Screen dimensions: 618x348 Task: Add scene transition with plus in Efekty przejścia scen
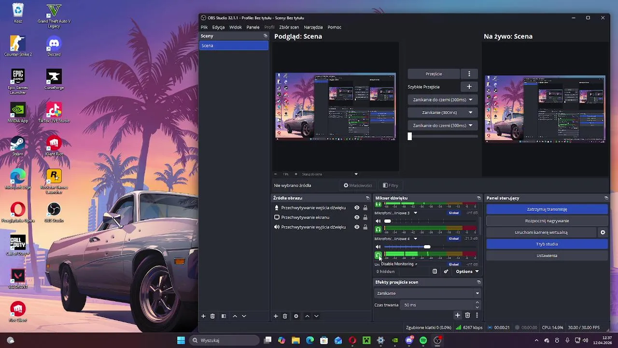pos(458,316)
